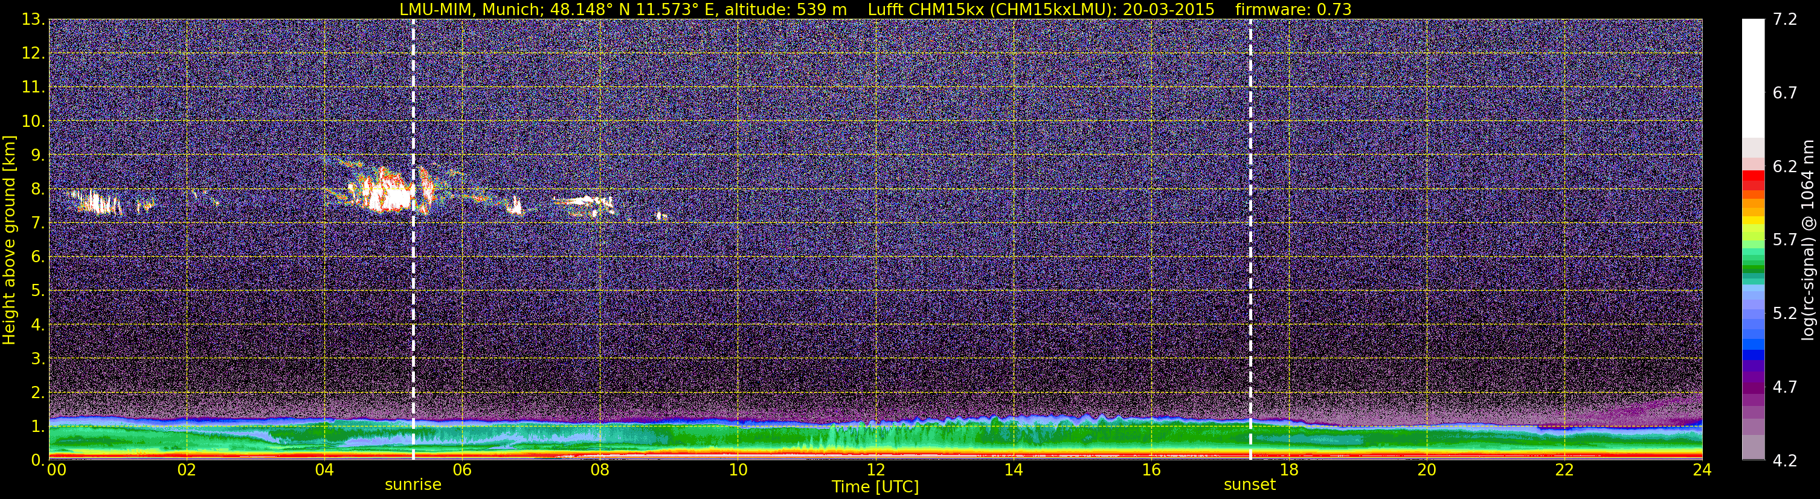
Task: Click time axis tick '02'
Action: (187, 470)
